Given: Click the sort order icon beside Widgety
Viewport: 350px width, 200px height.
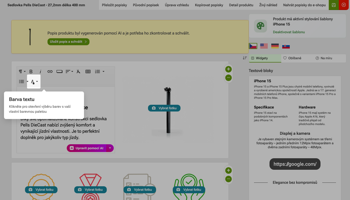Looking at the screenshot, I should 245,58.
